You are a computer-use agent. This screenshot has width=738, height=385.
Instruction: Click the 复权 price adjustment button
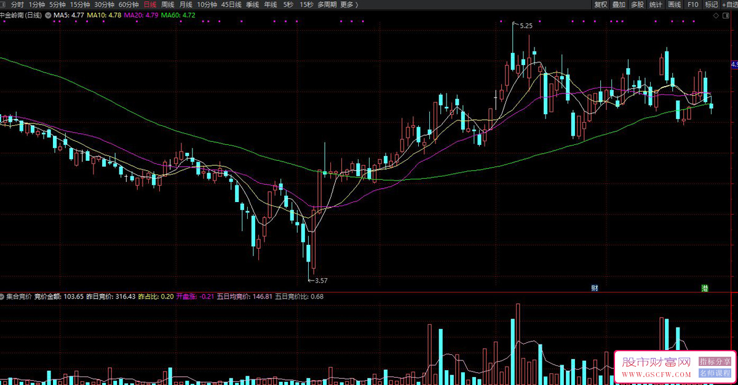[601, 4]
